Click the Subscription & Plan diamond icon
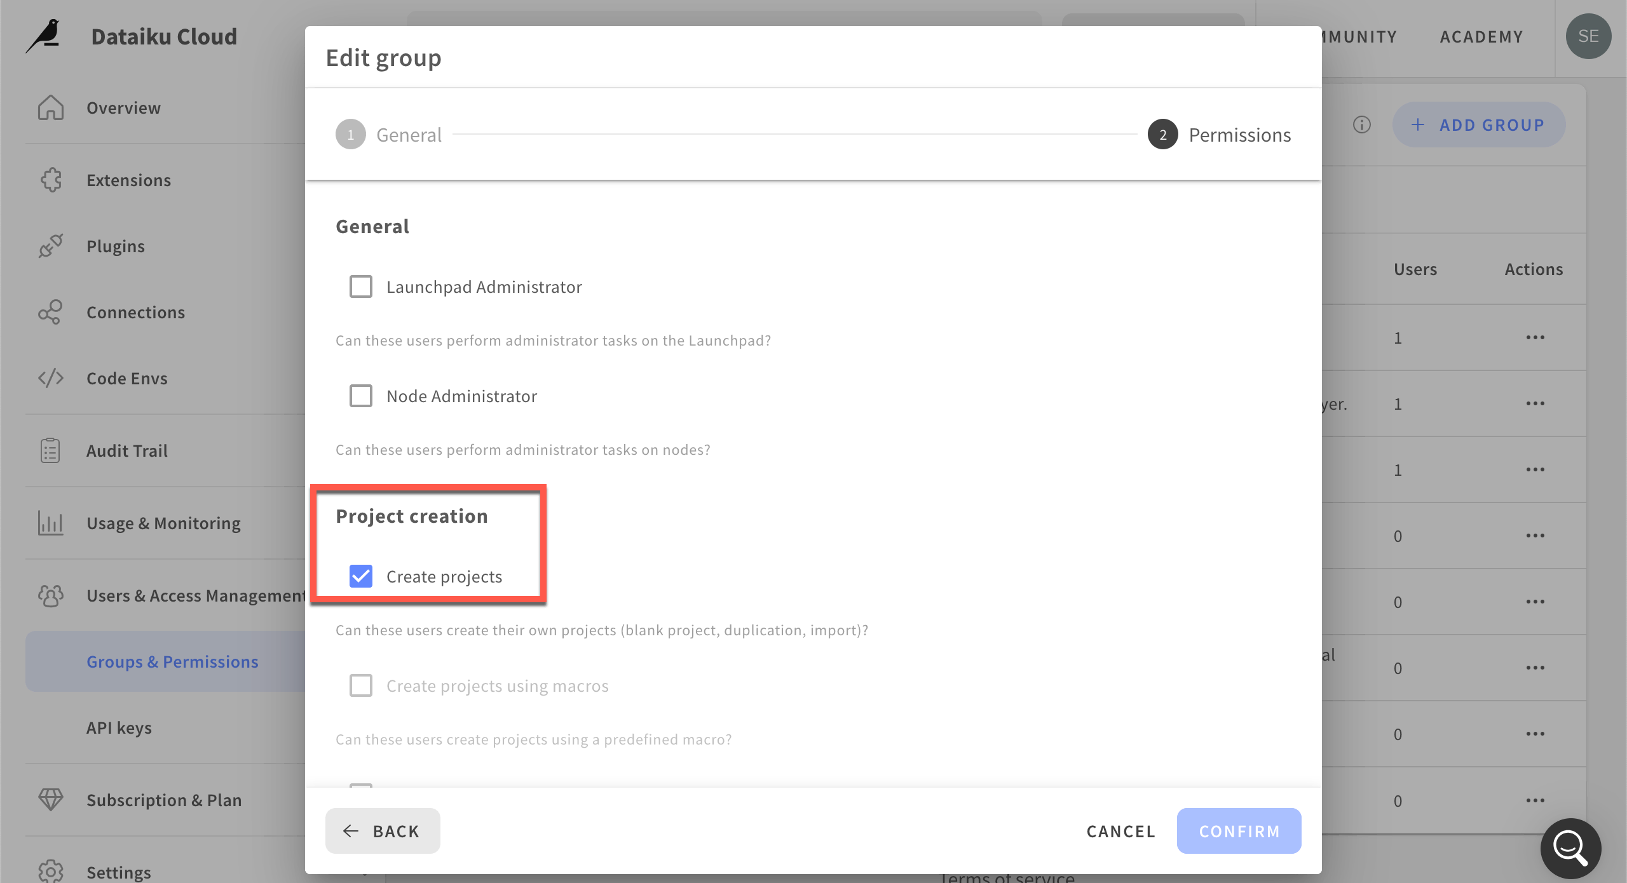The image size is (1627, 883). click(51, 800)
